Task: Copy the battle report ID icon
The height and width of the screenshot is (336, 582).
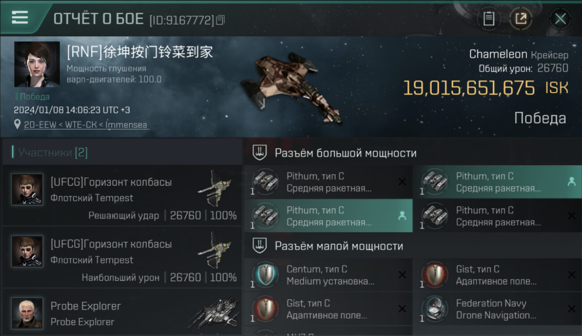Action: [x=220, y=20]
